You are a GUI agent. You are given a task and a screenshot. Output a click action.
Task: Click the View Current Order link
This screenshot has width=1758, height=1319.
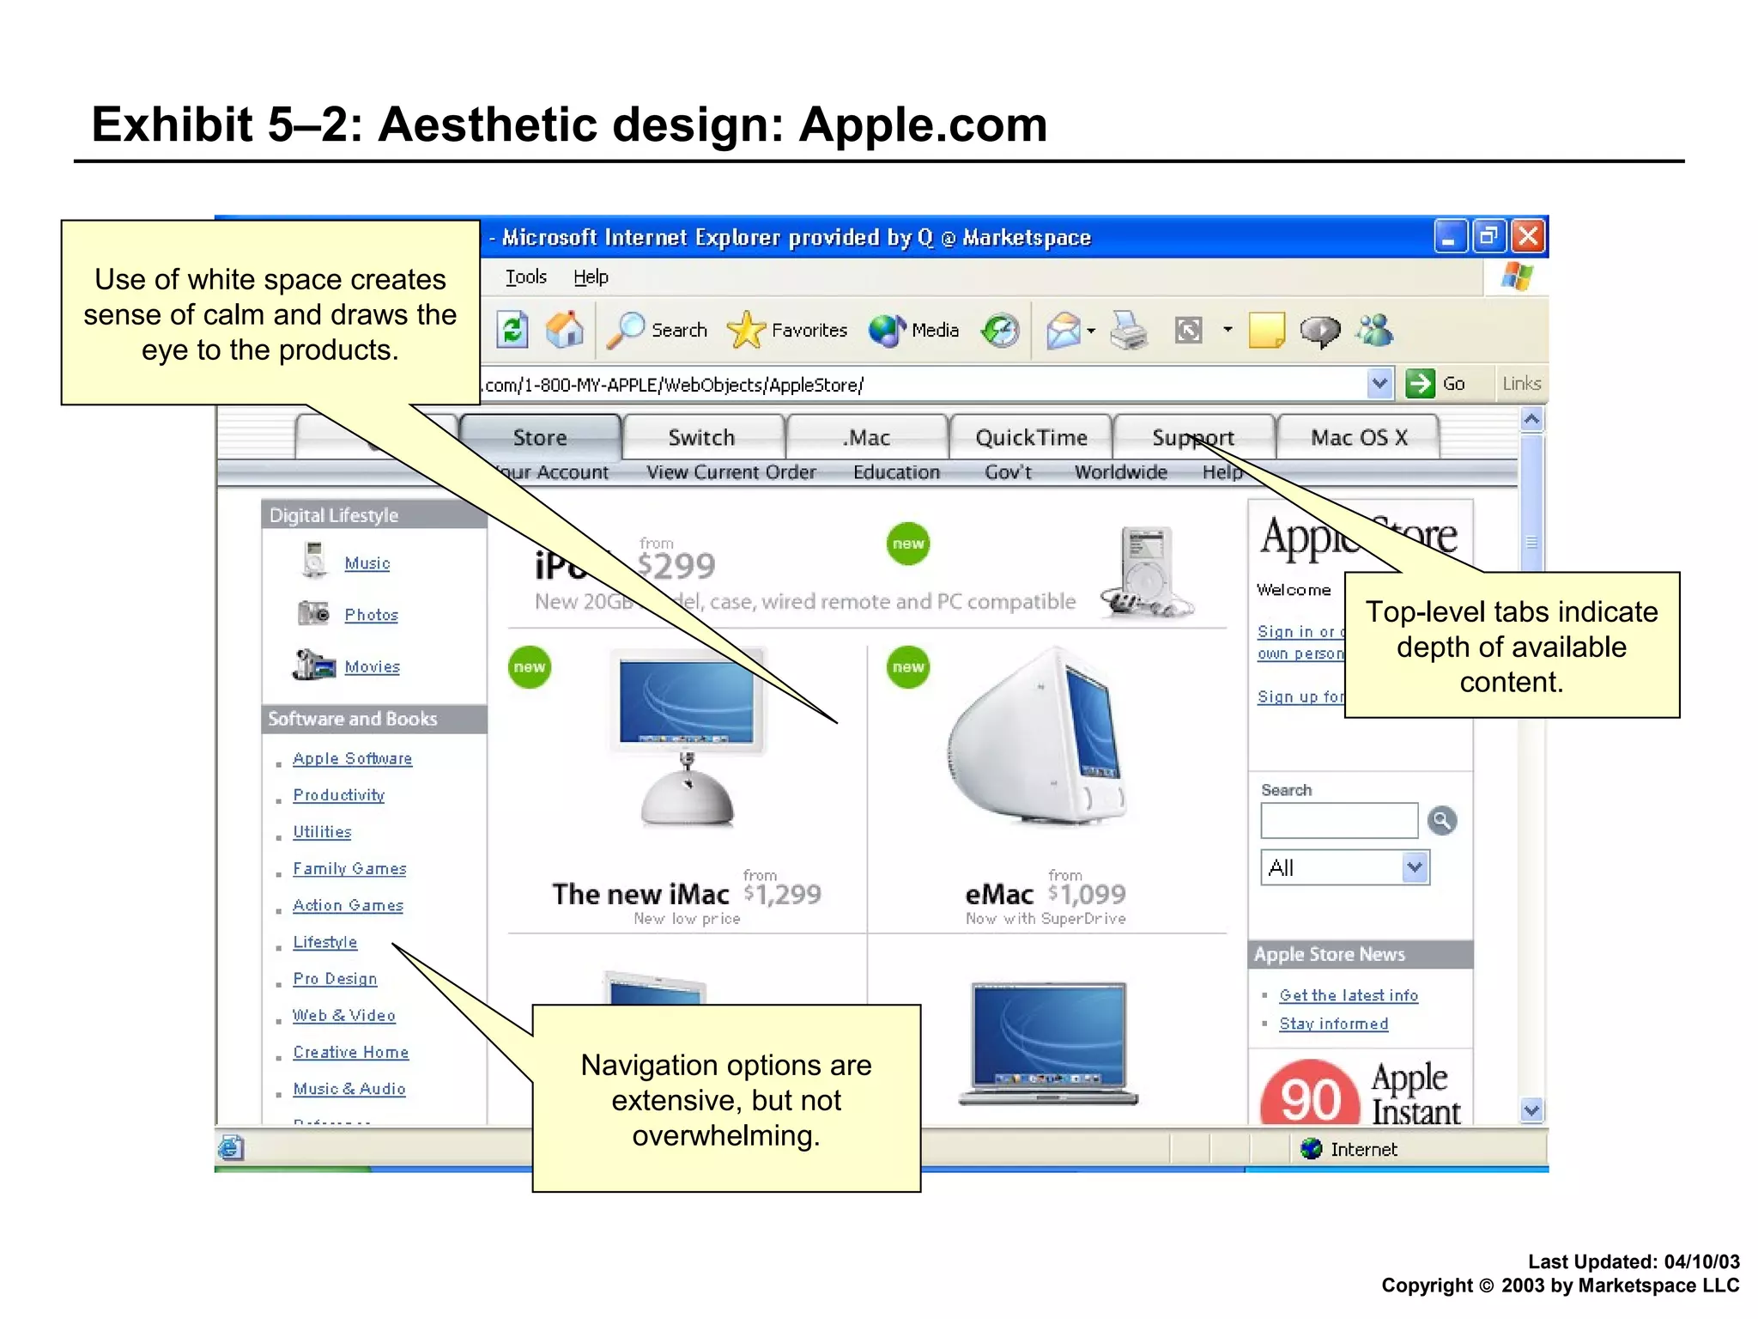pos(731,472)
